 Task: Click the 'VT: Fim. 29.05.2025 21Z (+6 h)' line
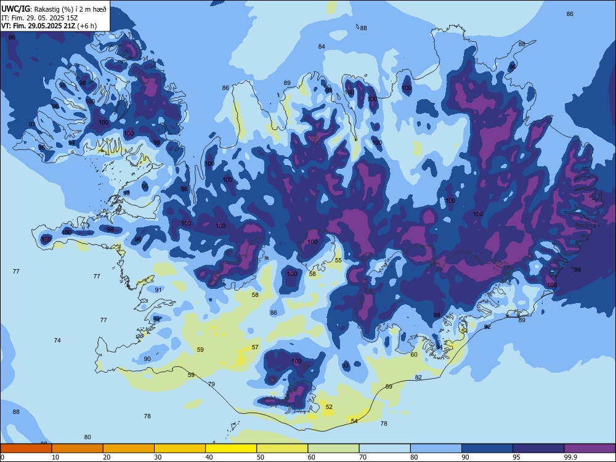pos(49,26)
